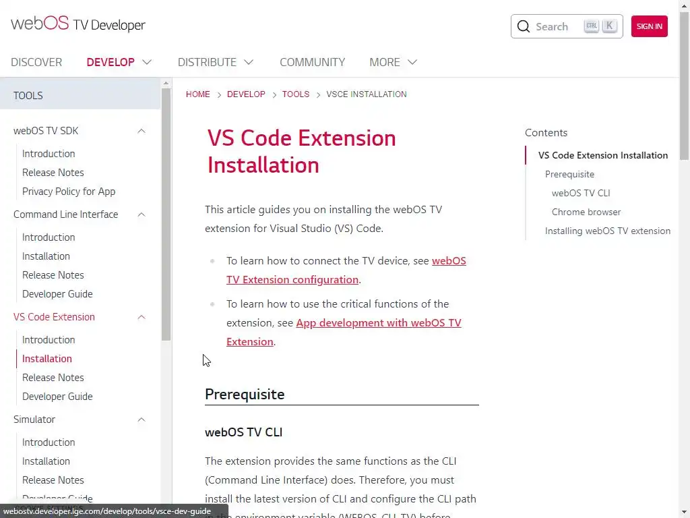Open Privacy Policy for App
Screen dimensions: 690x518
click(x=69, y=192)
